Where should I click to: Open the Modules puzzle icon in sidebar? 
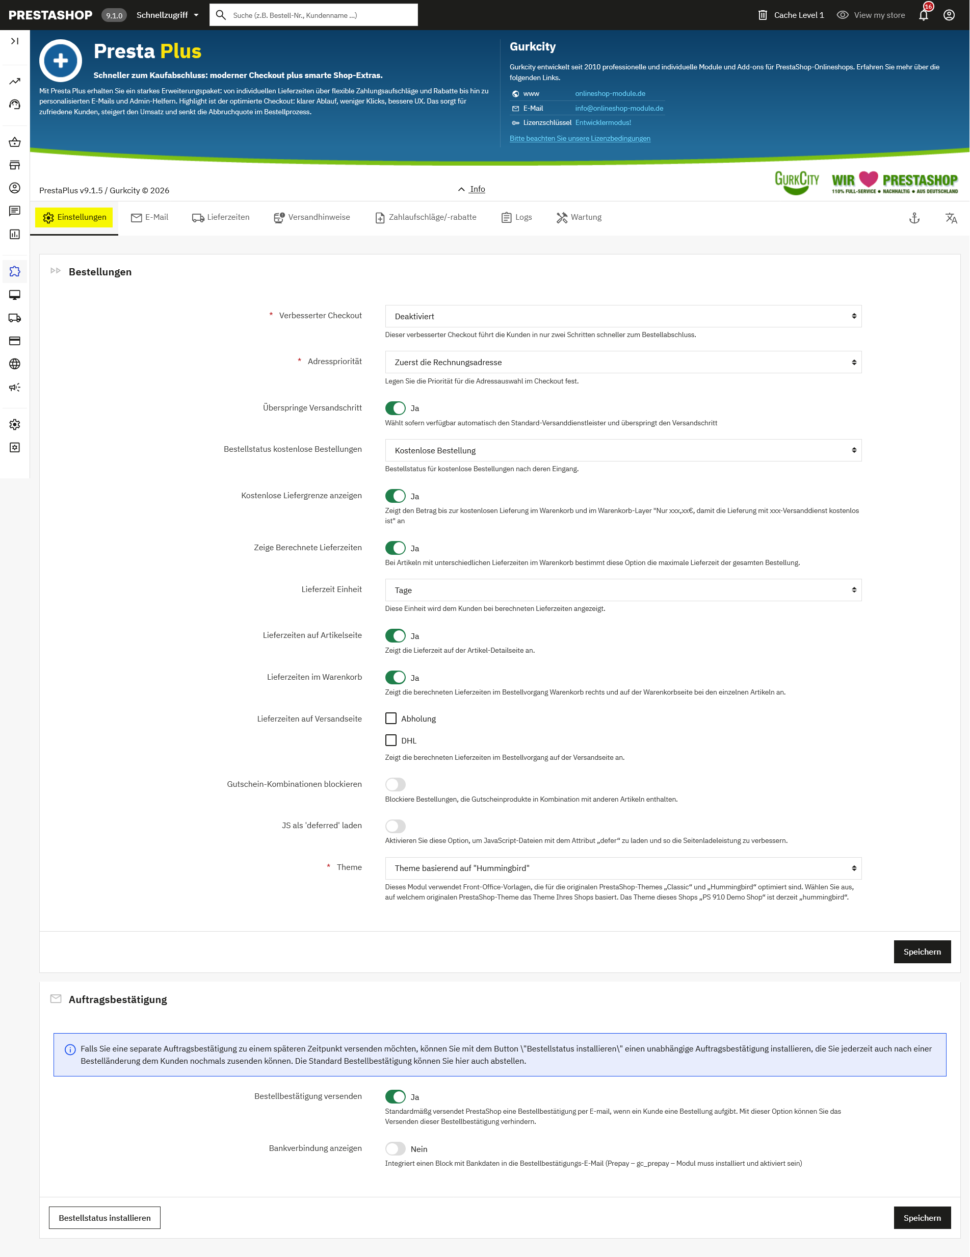click(15, 272)
